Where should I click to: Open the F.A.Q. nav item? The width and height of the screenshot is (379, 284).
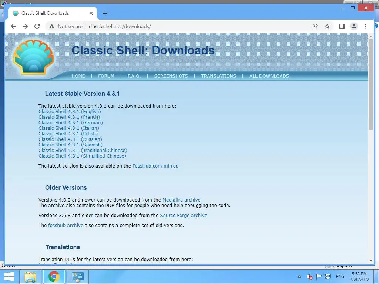[134, 76]
